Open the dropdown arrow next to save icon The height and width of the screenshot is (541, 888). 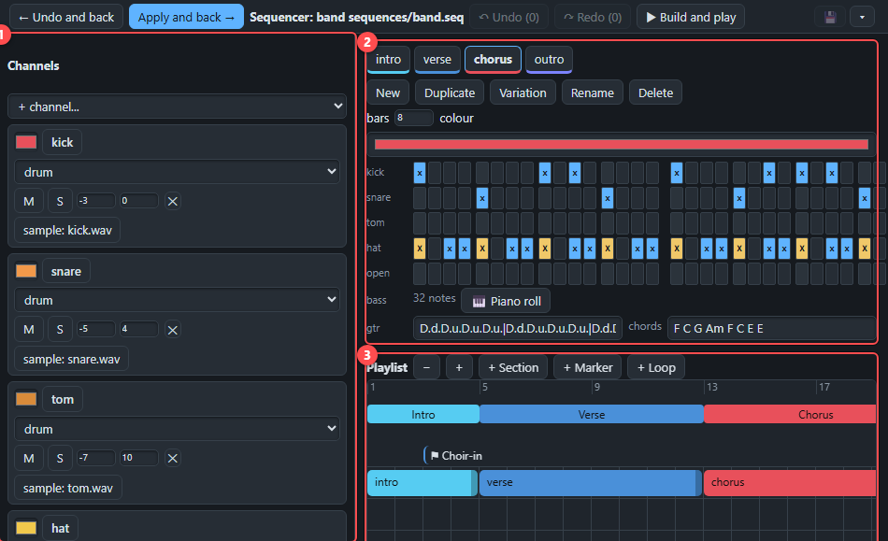(x=862, y=17)
